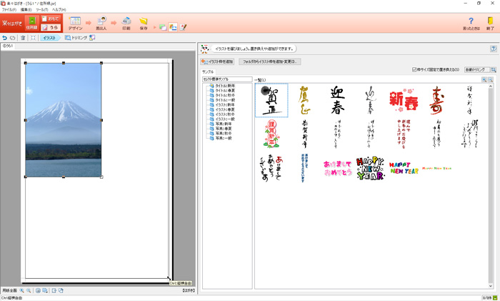Open the 印刷 printer icon
This screenshot has width=500, height=301.
pos(126,23)
